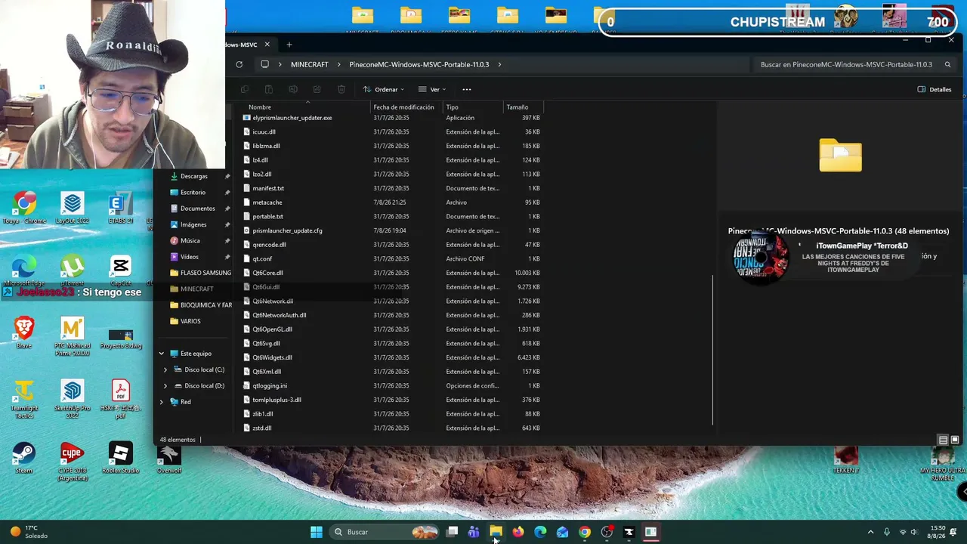Open CapCut desktop shortcut

coord(120,270)
